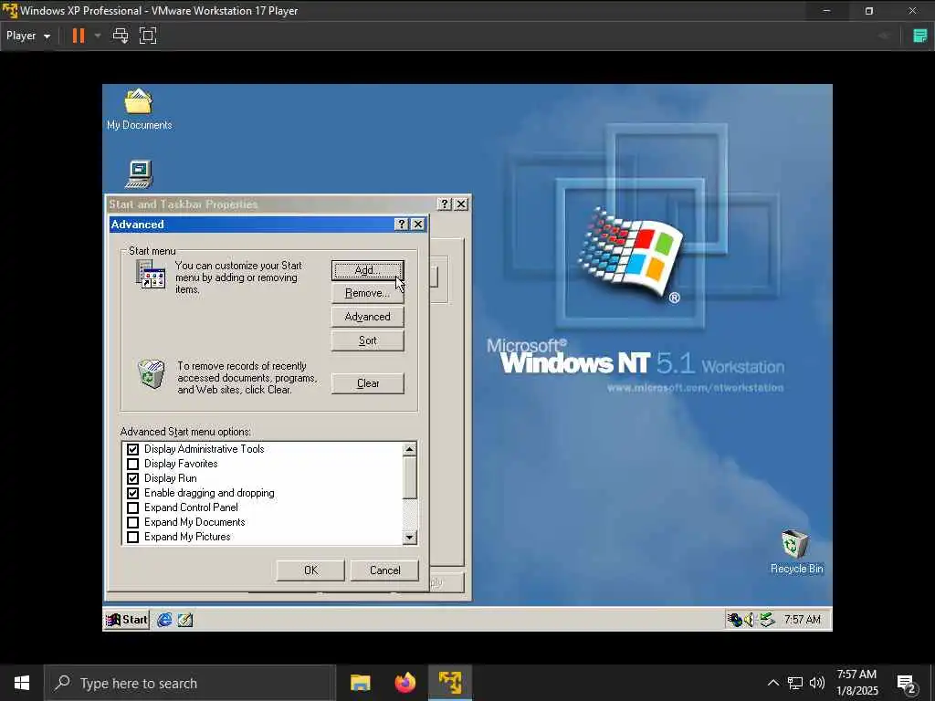Click the Advanced button in Start menu group

click(x=367, y=317)
